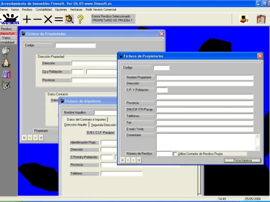Click the exit door icon

coord(261,19)
